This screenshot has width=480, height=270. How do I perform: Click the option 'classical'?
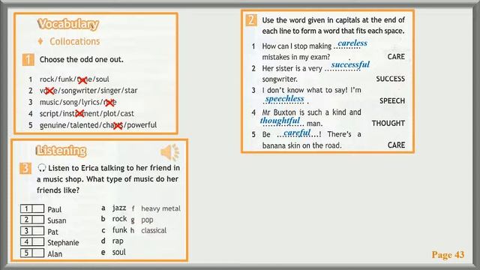154,230
